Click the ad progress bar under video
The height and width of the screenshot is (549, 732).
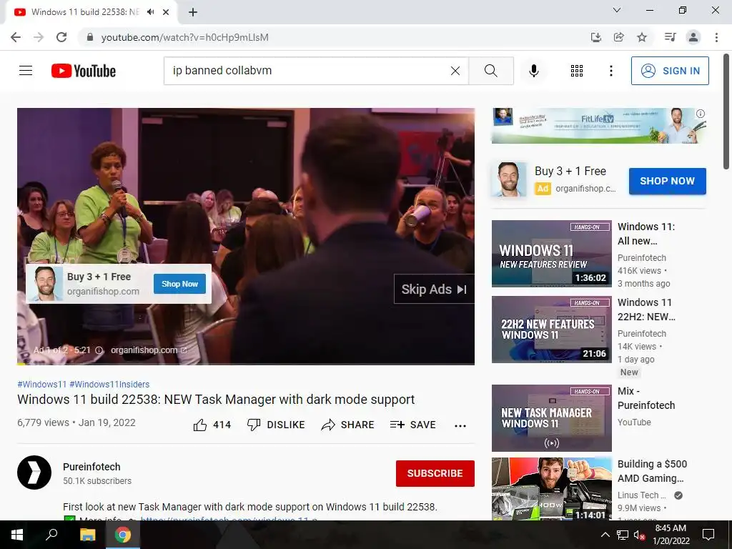click(x=246, y=363)
